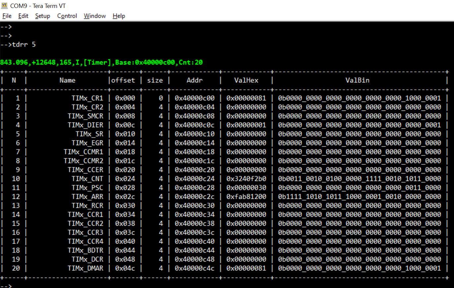Click address 0x40000c10 of TIMx_SR
The height and width of the screenshot is (288, 454).
[x=195, y=134]
